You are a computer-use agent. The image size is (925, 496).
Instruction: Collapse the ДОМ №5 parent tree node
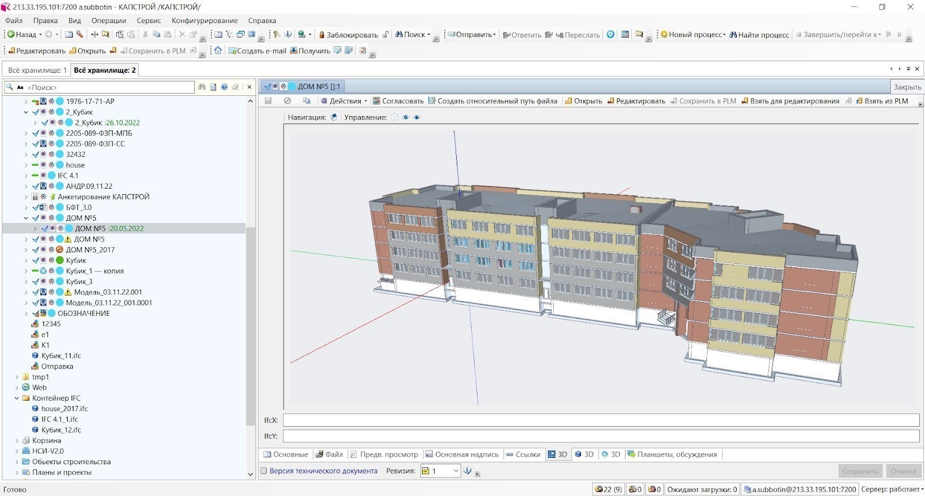click(26, 218)
